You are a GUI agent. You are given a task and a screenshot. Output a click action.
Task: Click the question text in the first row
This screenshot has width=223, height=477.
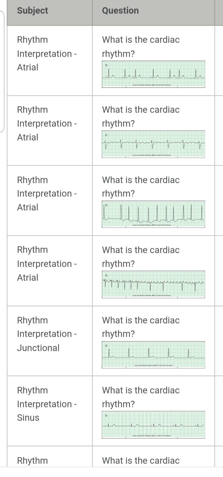[x=141, y=47]
